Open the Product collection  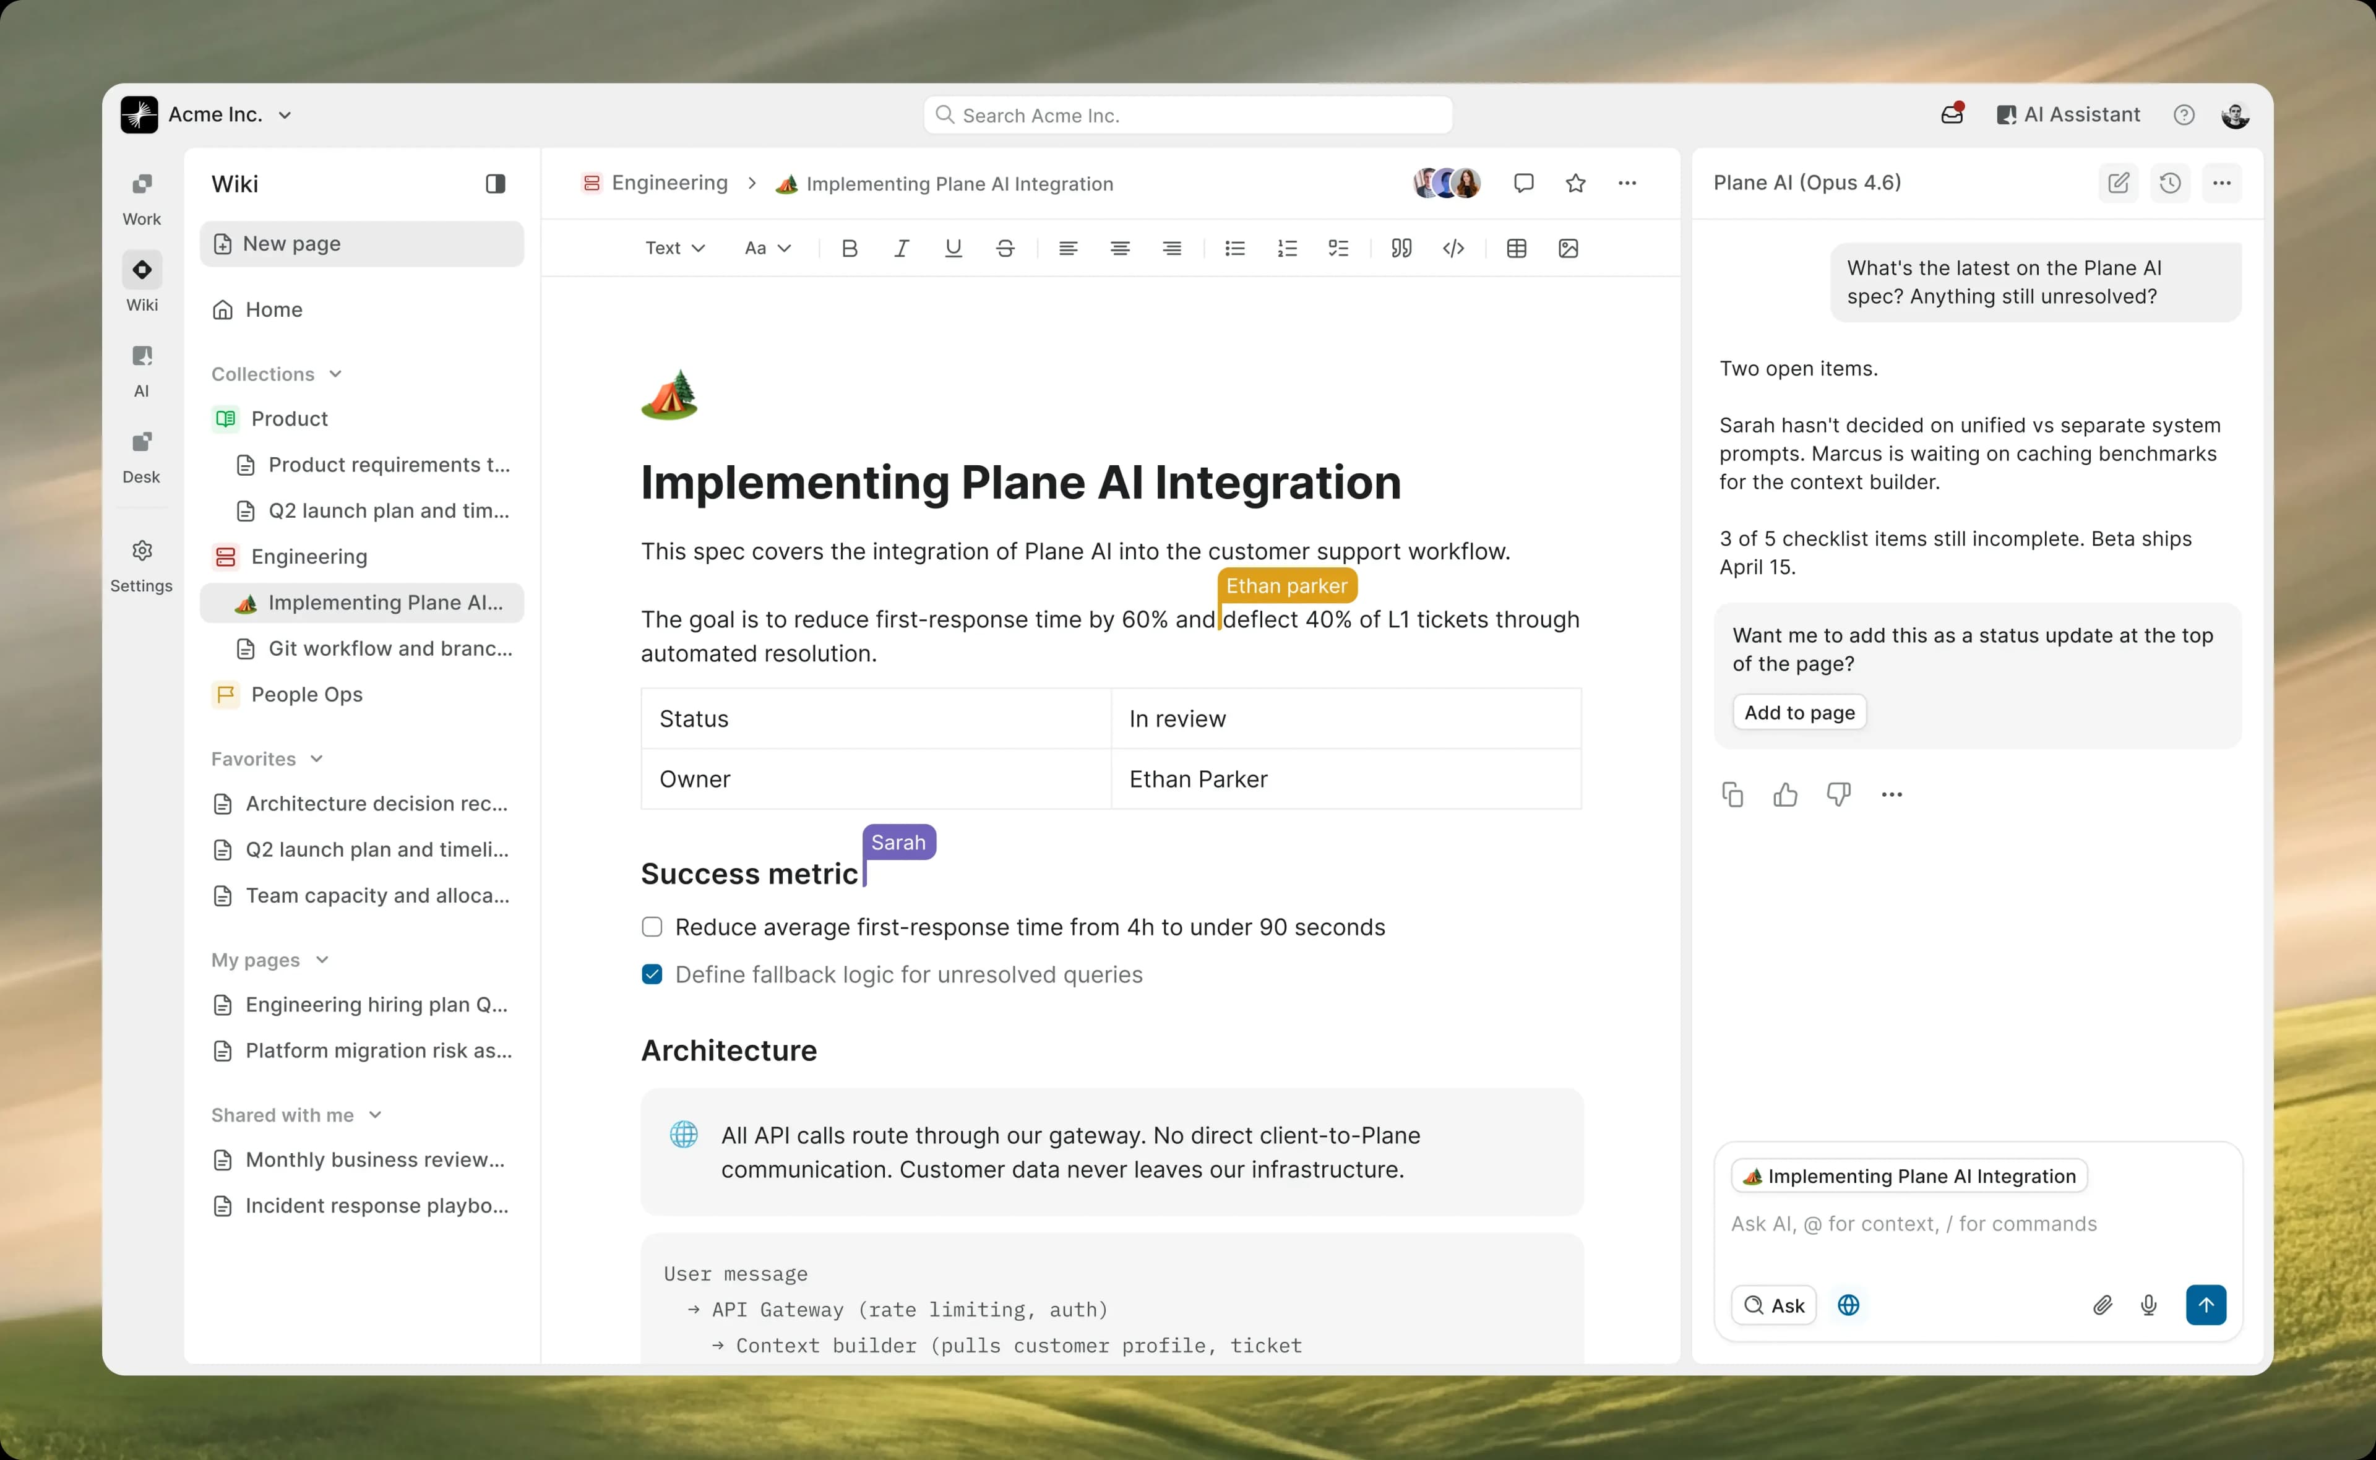click(362, 419)
